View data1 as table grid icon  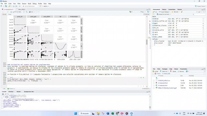pos(203,19)
